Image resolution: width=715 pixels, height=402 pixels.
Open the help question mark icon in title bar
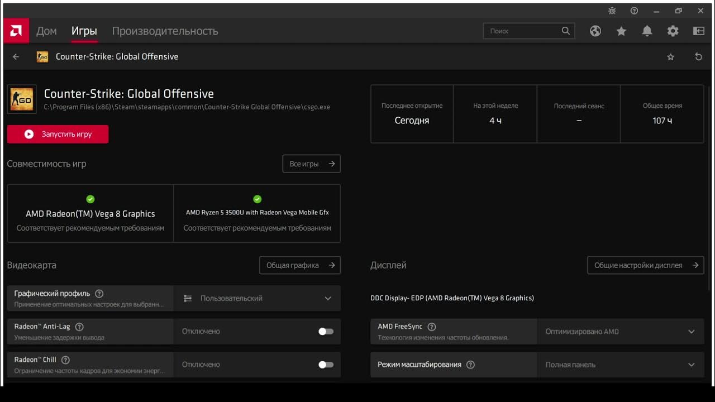[634, 11]
